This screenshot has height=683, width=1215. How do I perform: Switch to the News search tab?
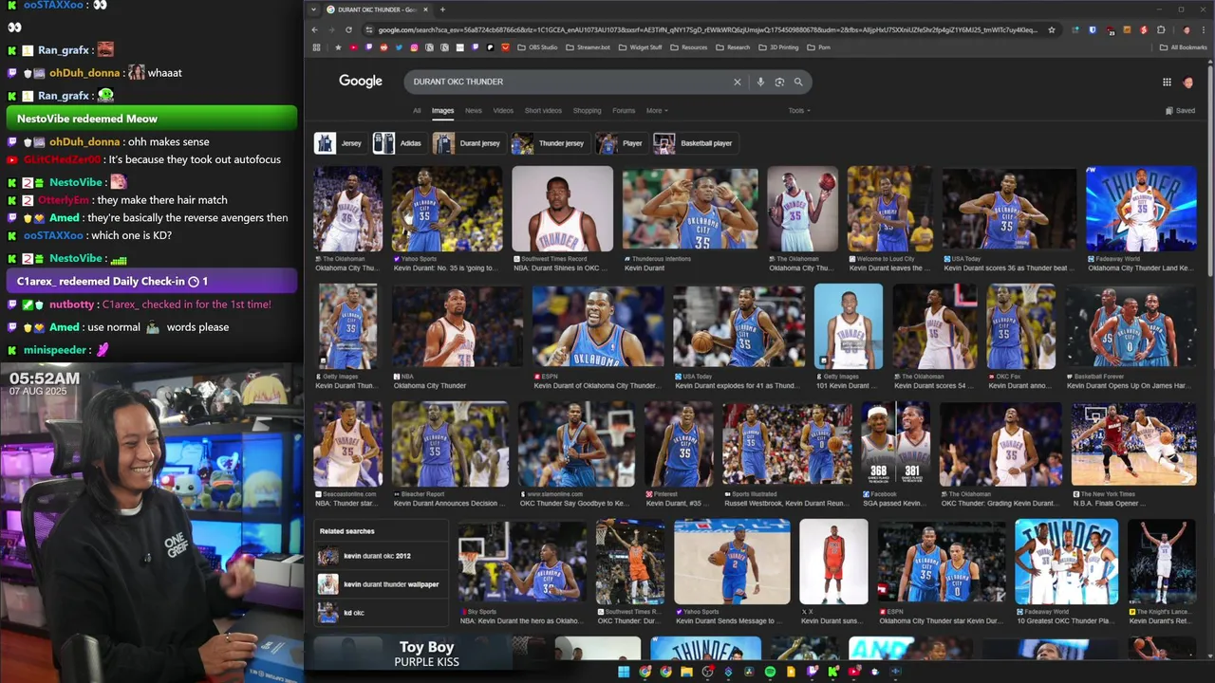click(x=474, y=111)
